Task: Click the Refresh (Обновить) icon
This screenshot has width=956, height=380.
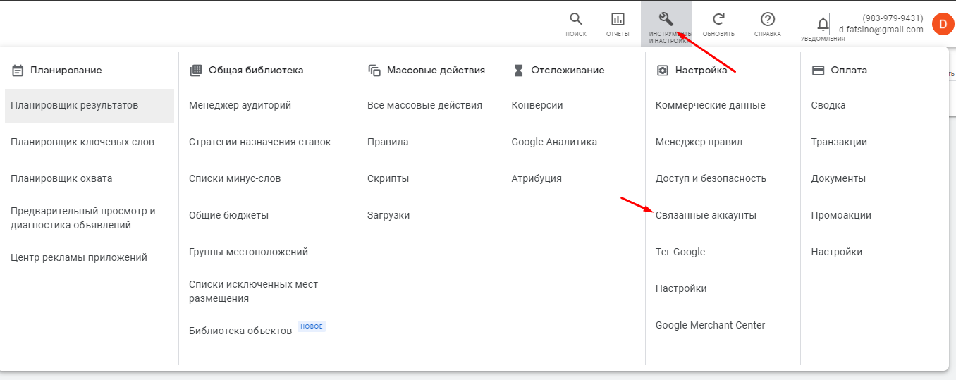Action: click(718, 20)
